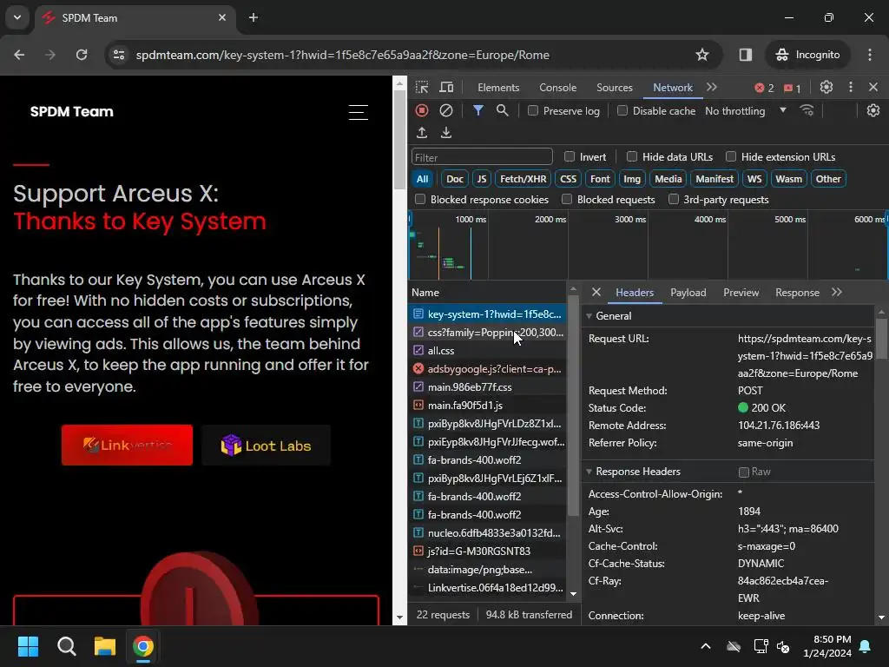This screenshot has height=667, width=889.
Task: Click the request list scrollbar down arrow
Action: tap(573, 594)
